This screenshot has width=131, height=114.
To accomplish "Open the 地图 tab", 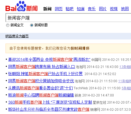I will tap(125, 9).
